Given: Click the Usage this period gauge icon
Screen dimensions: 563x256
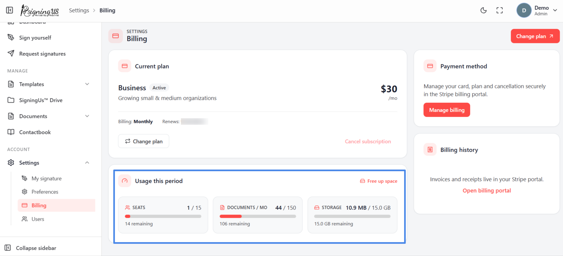Looking at the screenshot, I should 125,181.
